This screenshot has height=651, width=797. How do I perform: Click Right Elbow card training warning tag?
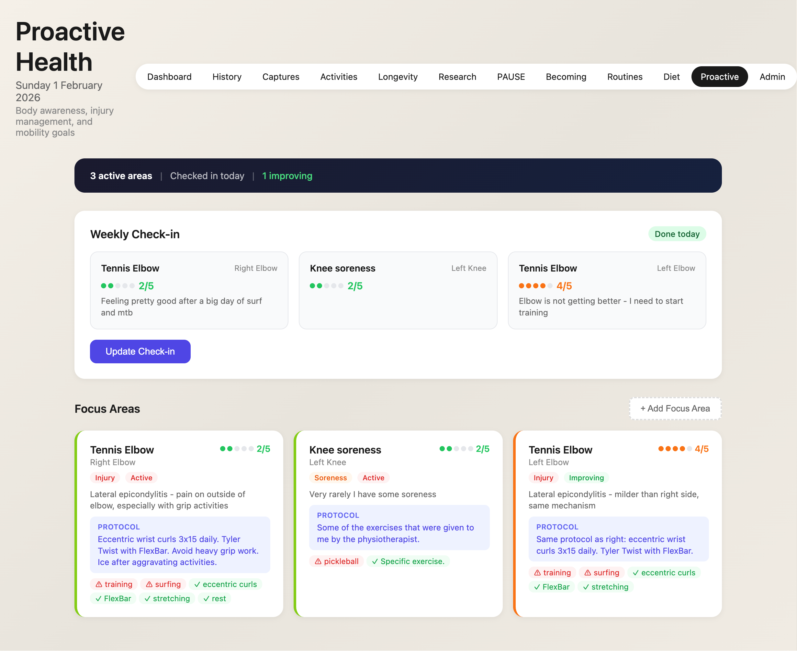114,584
